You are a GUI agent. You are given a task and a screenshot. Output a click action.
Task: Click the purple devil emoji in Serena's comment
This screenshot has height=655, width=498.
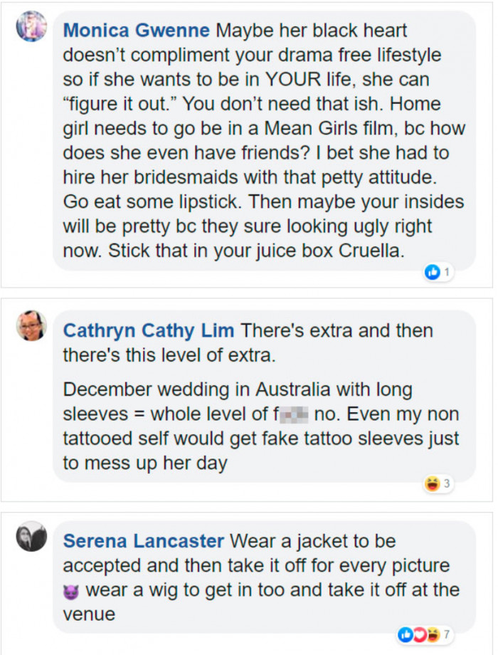pyautogui.click(x=70, y=590)
